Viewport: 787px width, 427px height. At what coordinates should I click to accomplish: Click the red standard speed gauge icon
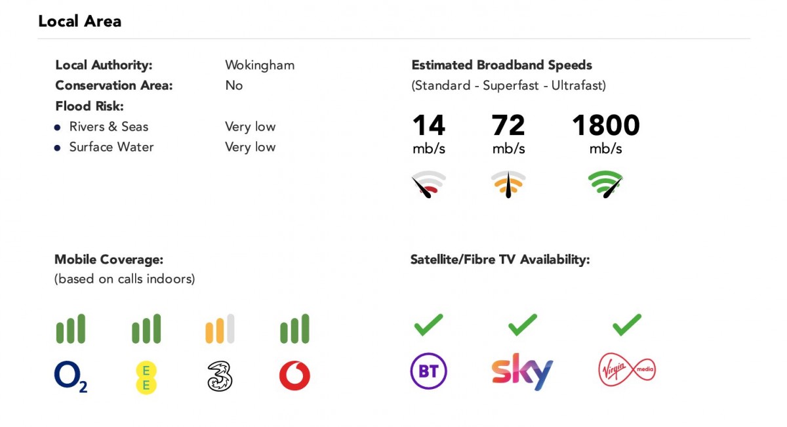click(x=428, y=184)
